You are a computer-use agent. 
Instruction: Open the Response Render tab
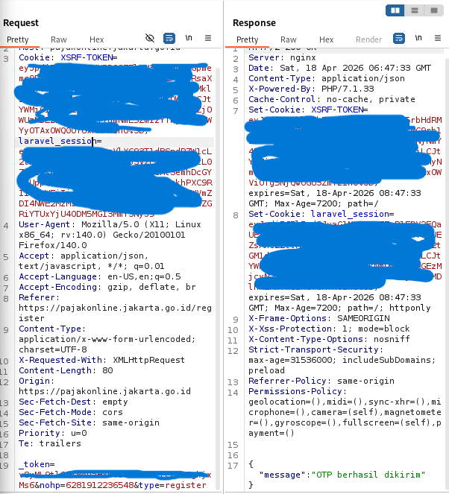pyautogui.click(x=368, y=39)
